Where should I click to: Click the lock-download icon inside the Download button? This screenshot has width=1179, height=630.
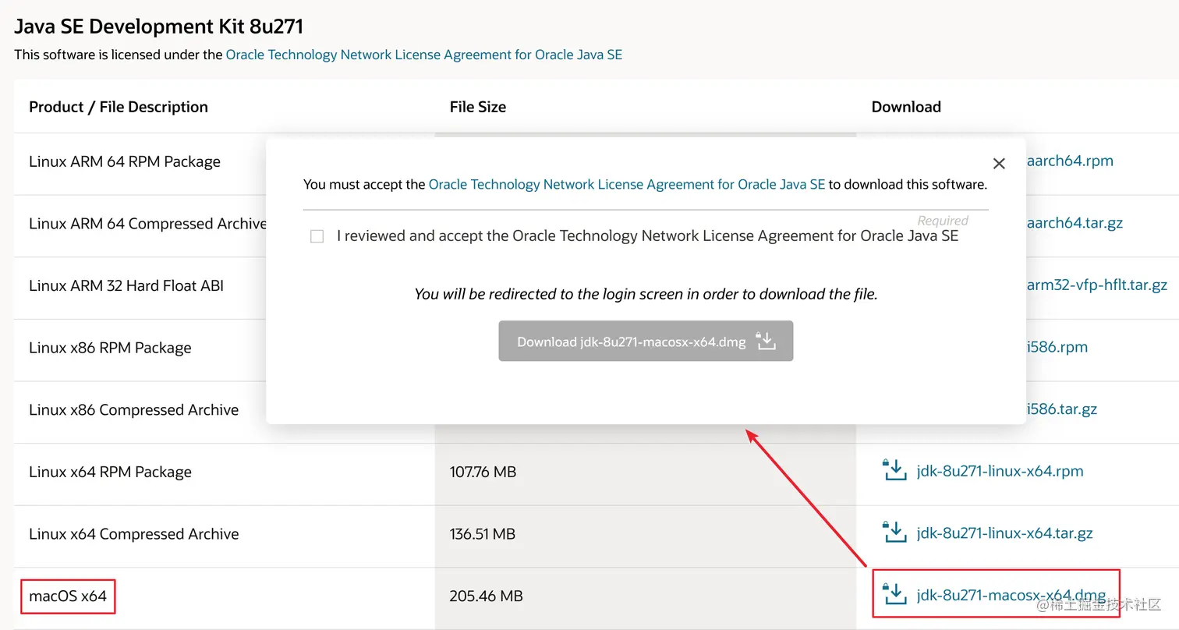point(766,341)
